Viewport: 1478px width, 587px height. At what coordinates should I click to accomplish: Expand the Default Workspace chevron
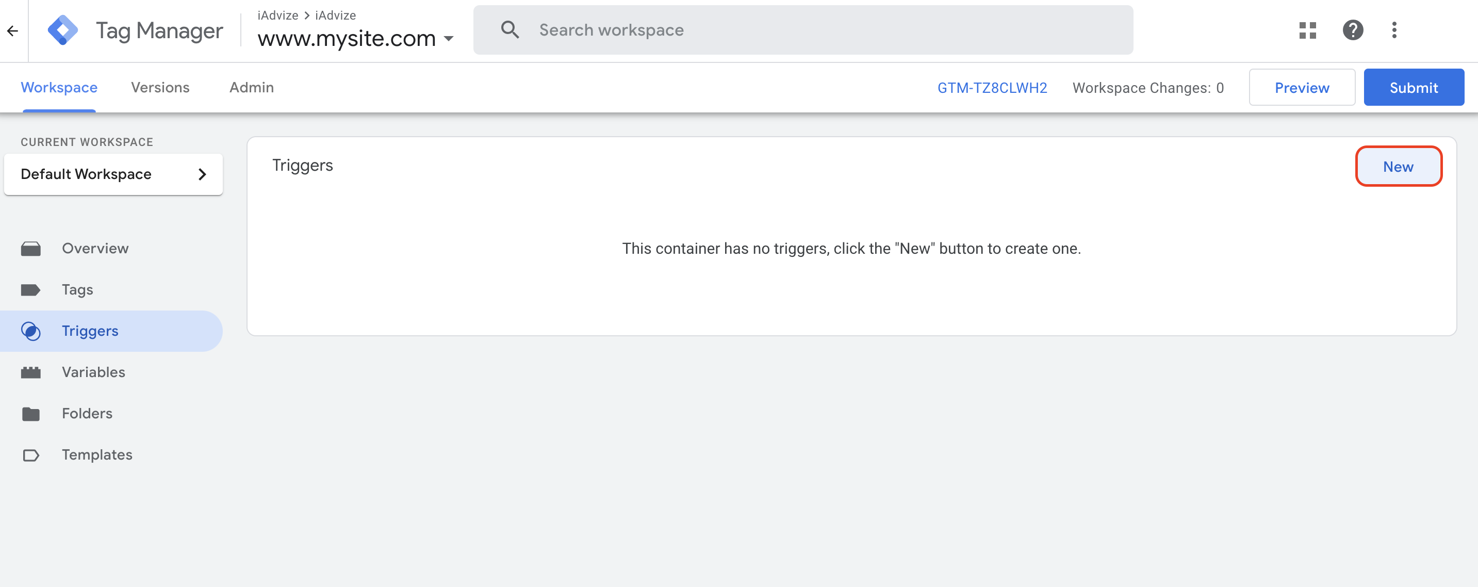[x=202, y=174]
